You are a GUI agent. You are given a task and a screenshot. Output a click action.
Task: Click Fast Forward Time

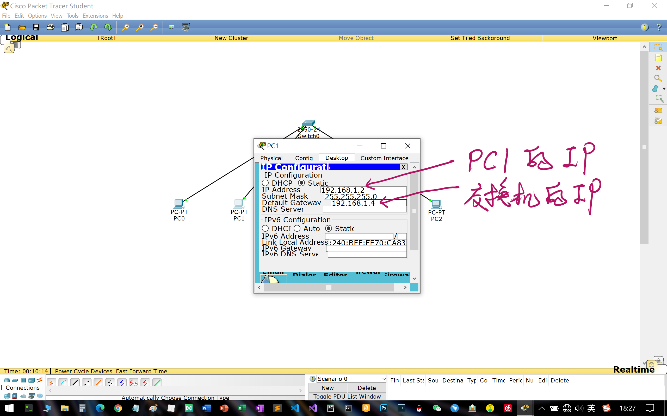tap(141, 371)
